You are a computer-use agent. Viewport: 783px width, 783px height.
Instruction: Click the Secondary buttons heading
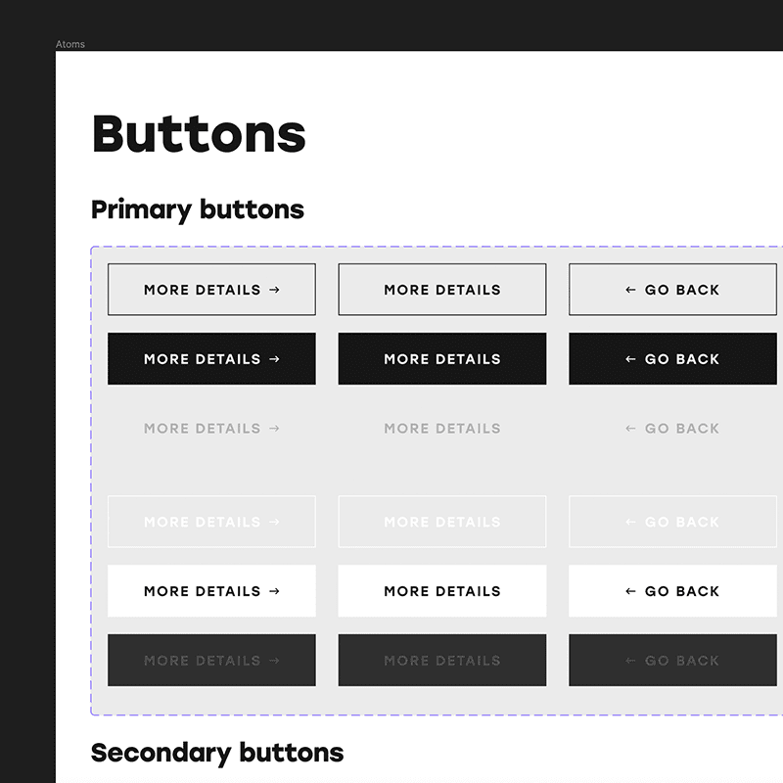217,753
